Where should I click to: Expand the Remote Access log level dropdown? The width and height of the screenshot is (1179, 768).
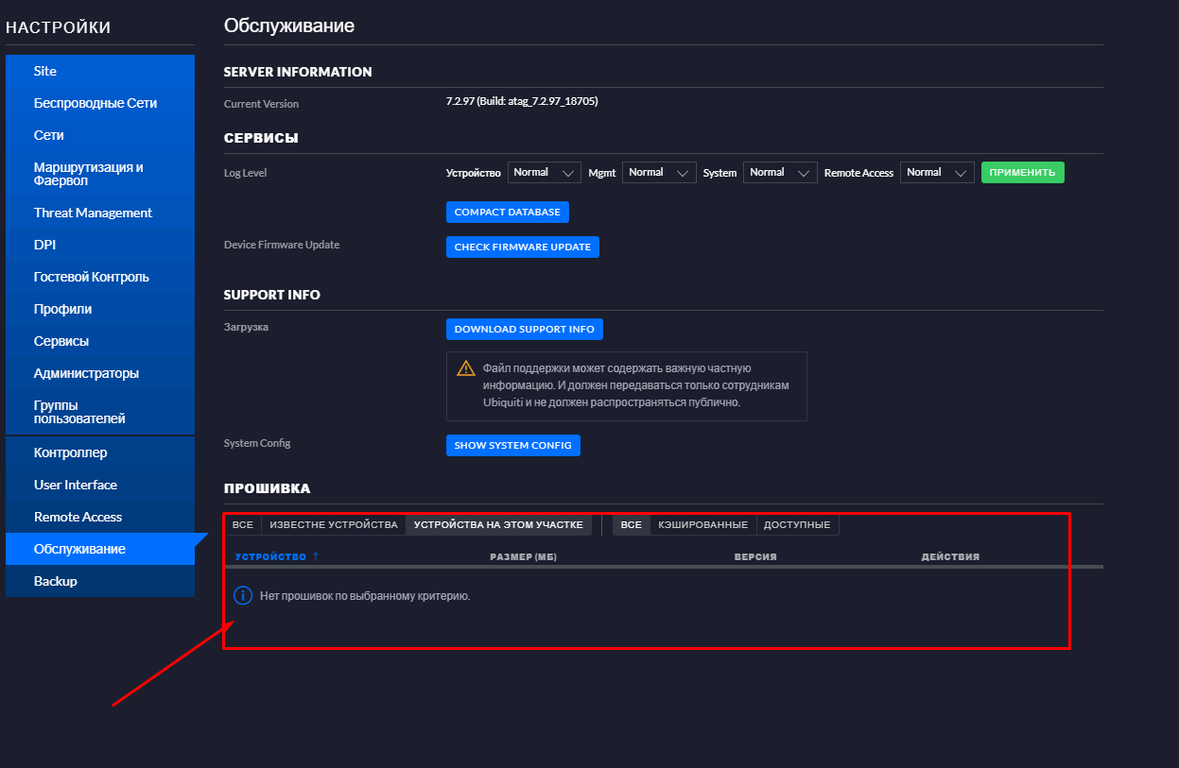(937, 173)
